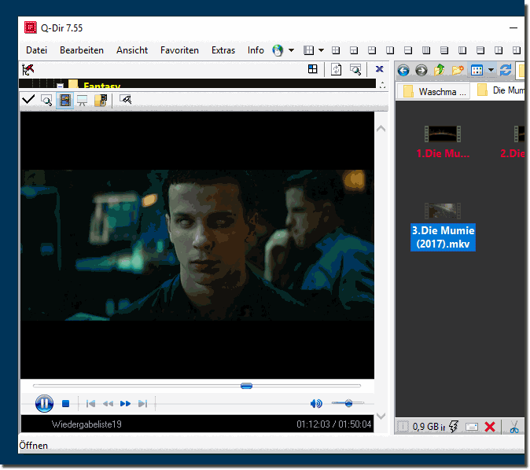
Task: Select 3.Die Mumie (2017).mkv file
Action: 443,237
